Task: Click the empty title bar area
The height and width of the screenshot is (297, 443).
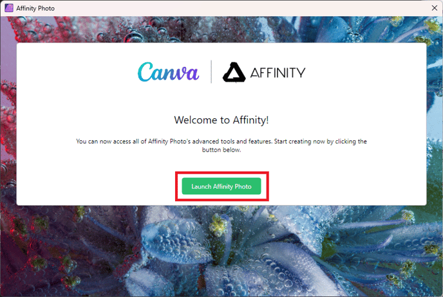Action: 240,8
